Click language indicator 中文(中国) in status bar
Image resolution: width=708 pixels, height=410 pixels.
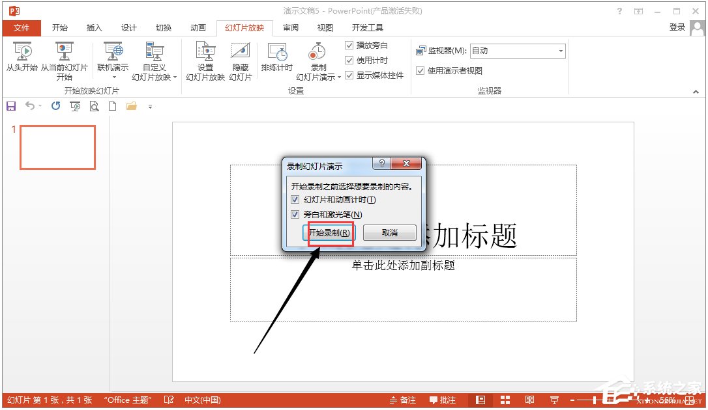202,400
